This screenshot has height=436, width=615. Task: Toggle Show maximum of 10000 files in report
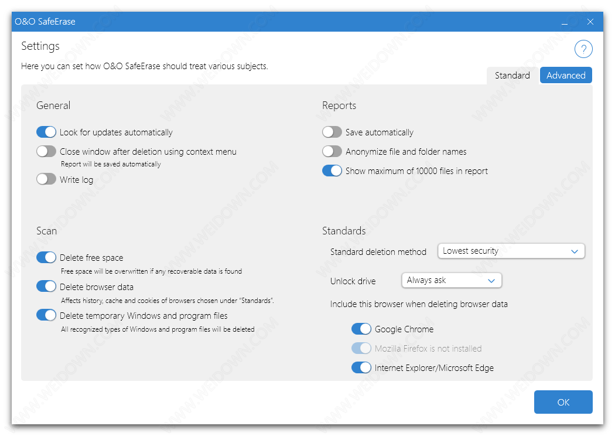click(332, 171)
